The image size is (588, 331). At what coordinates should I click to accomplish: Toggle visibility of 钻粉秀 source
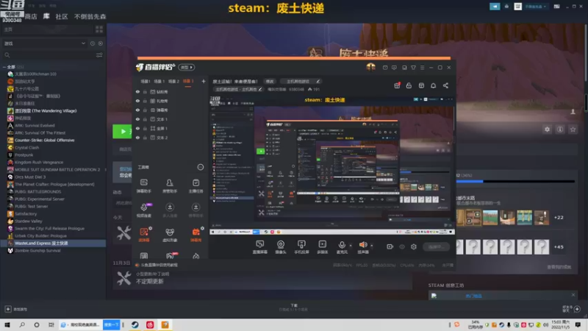coord(137,92)
